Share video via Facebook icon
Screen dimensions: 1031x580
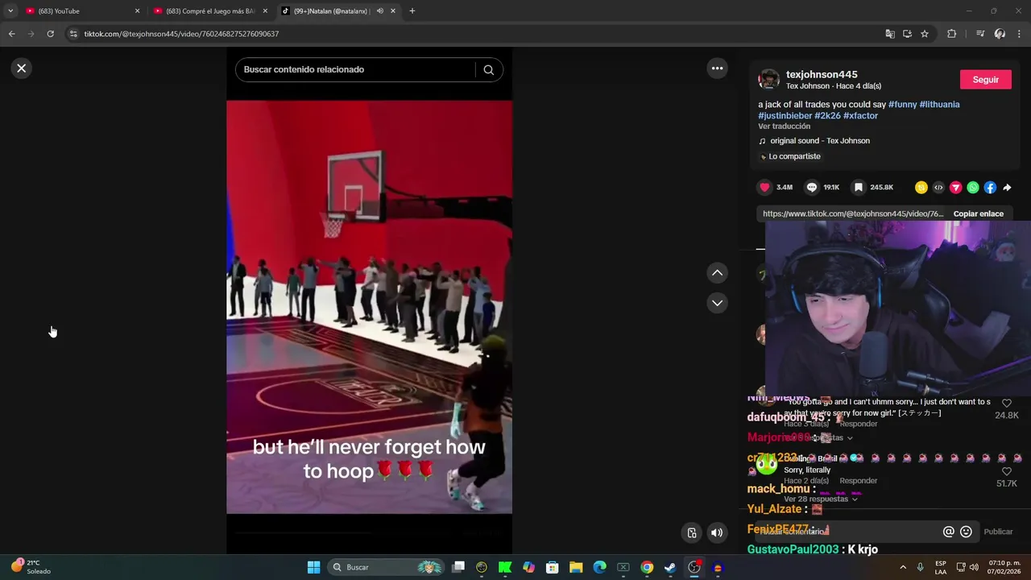(990, 188)
